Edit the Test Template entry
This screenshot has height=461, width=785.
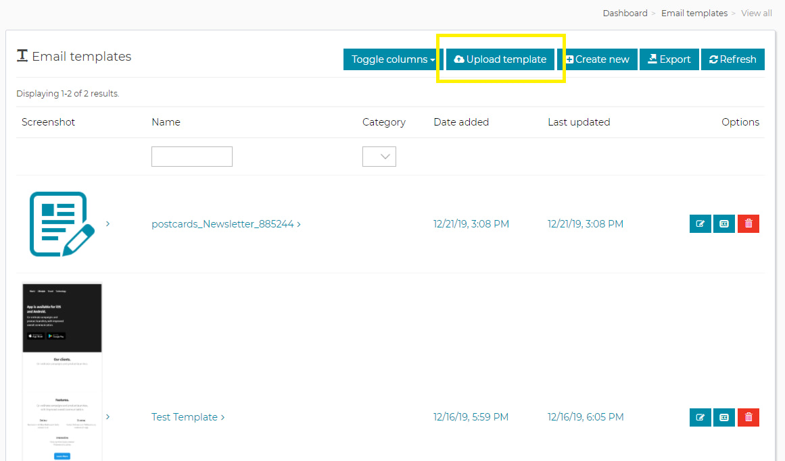coord(700,417)
